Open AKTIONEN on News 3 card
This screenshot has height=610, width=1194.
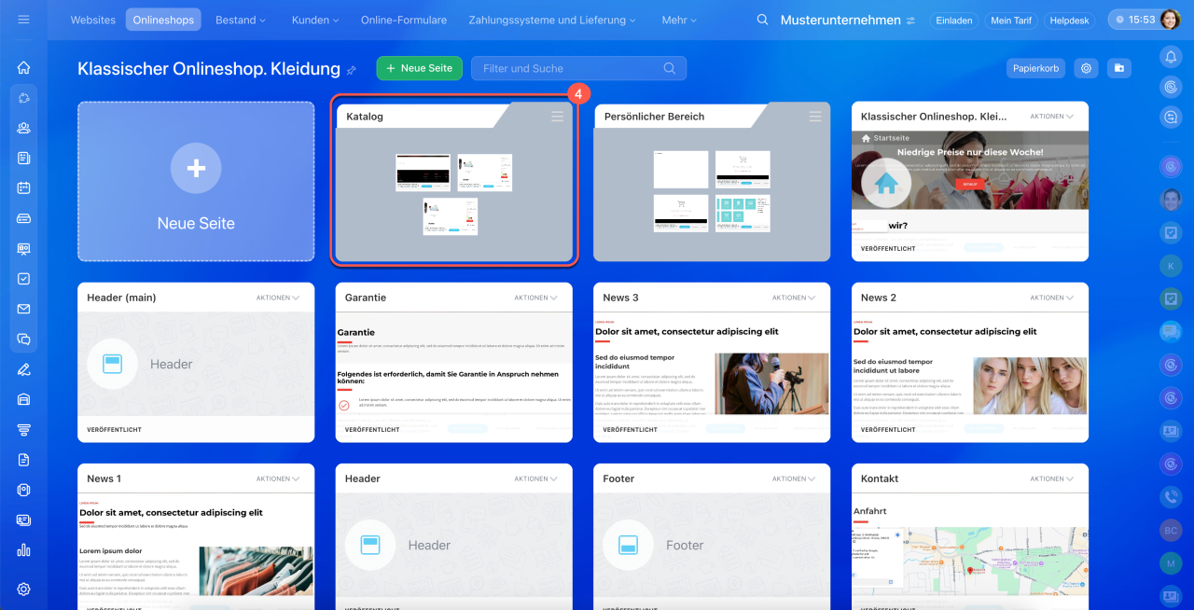point(794,298)
